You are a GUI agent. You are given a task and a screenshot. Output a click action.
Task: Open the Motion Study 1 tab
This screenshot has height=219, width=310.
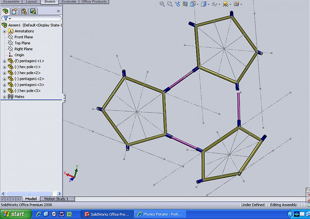point(56,199)
